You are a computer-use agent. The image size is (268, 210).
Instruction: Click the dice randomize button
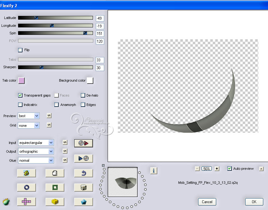click(x=83, y=188)
